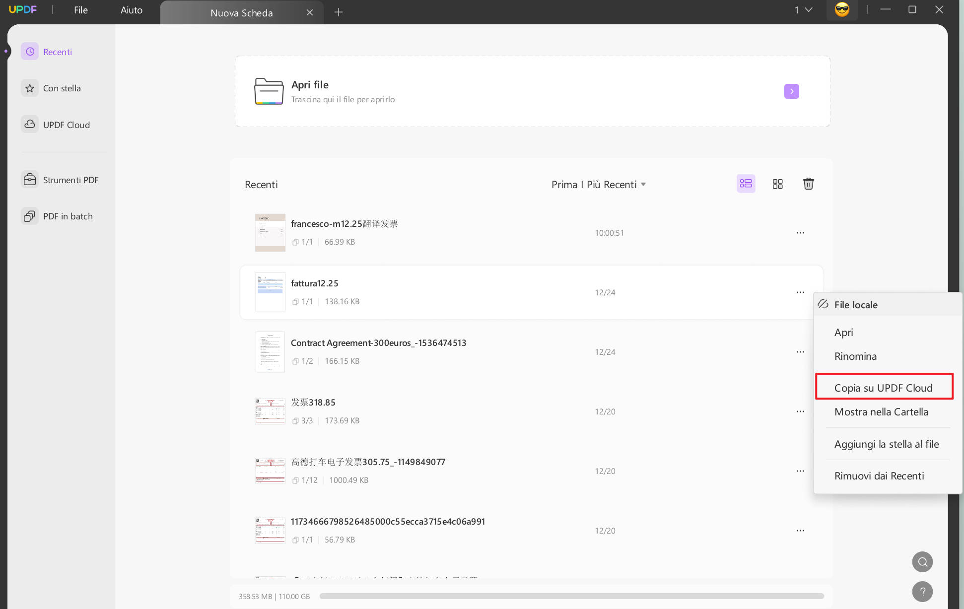Switch to grid view layout

click(x=777, y=184)
